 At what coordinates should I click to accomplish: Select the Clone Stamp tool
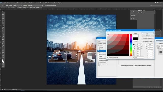[x=3, y=32]
